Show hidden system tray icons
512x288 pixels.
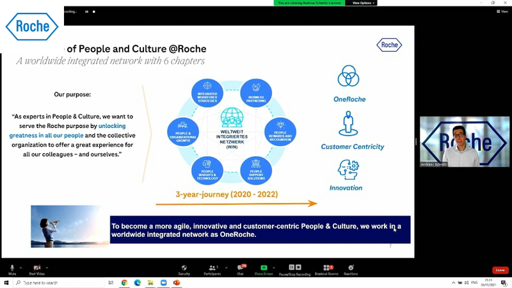453,283
